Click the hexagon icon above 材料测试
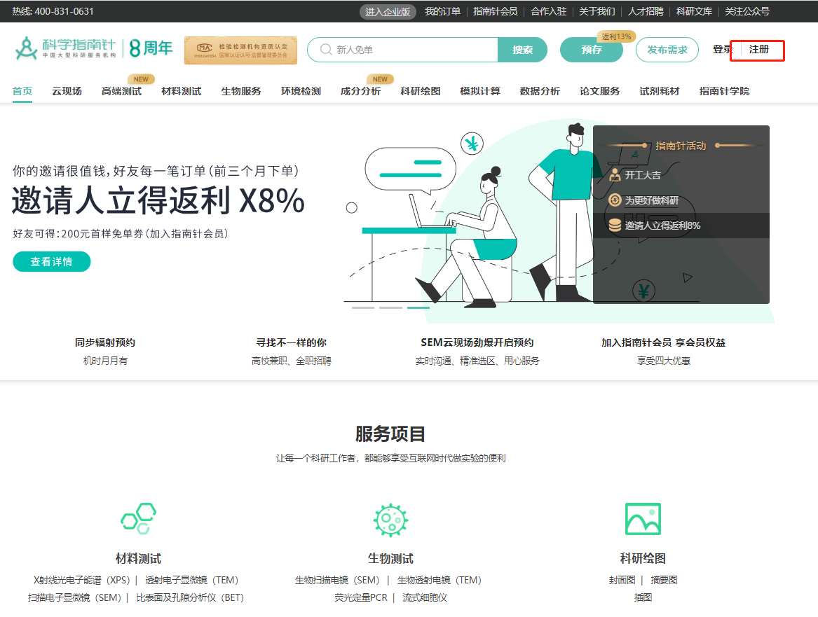The width and height of the screenshot is (818, 617). pos(138,517)
